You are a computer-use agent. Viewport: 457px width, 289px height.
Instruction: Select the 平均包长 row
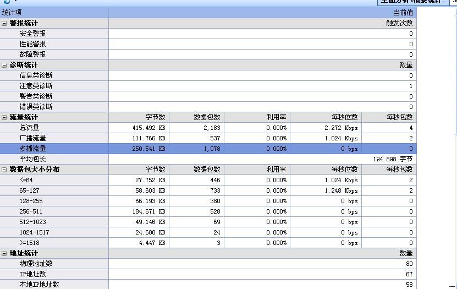[x=33, y=159]
